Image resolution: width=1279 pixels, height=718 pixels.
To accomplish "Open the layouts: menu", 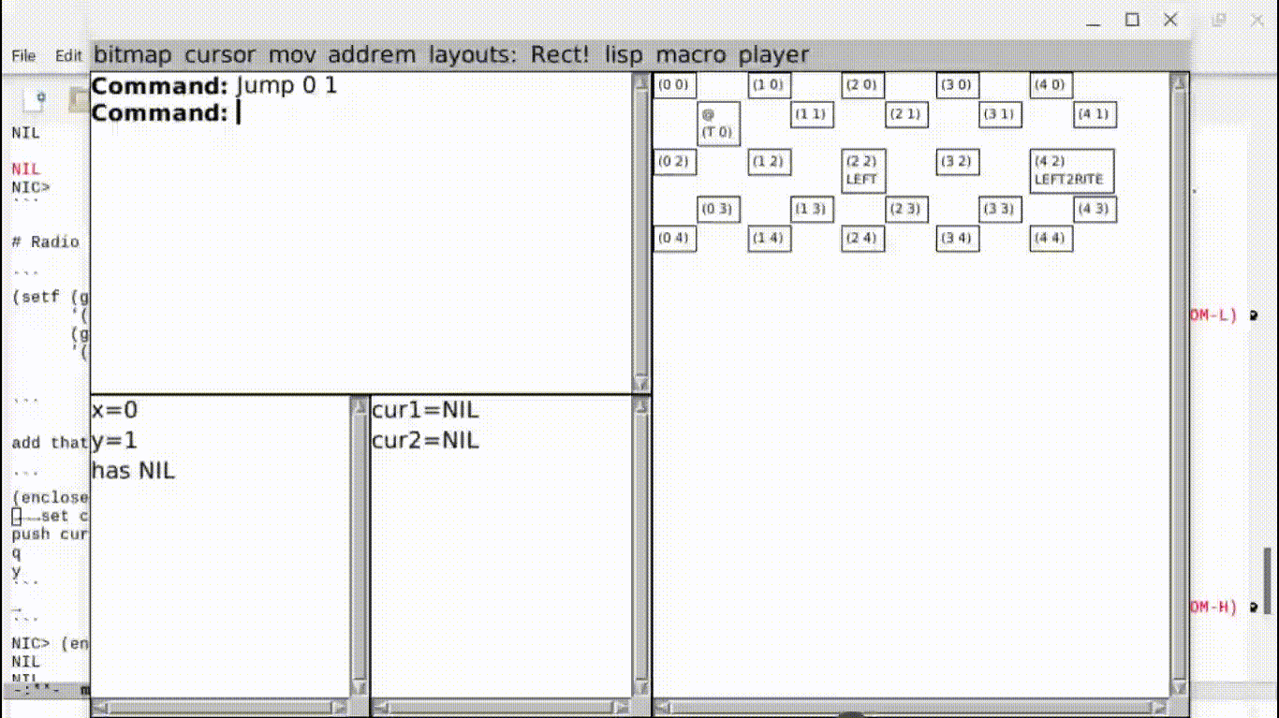I will coord(473,54).
